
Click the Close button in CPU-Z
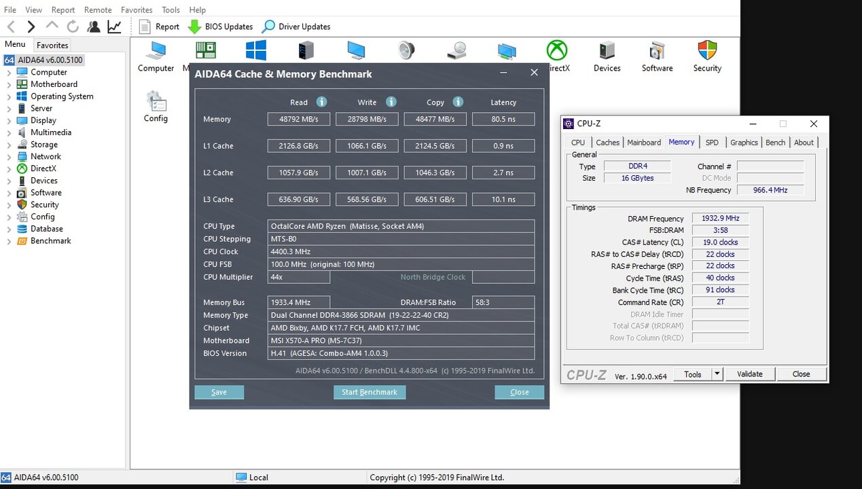click(x=802, y=374)
